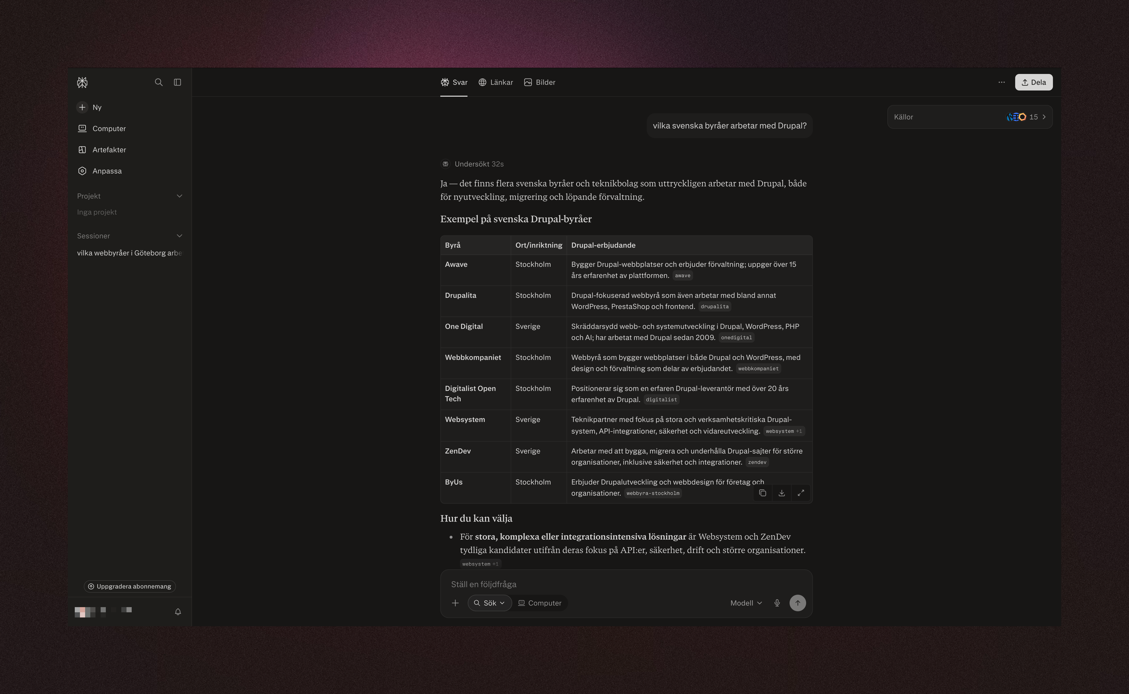Open the zendev source citation
1129x694 pixels.
coord(757,462)
